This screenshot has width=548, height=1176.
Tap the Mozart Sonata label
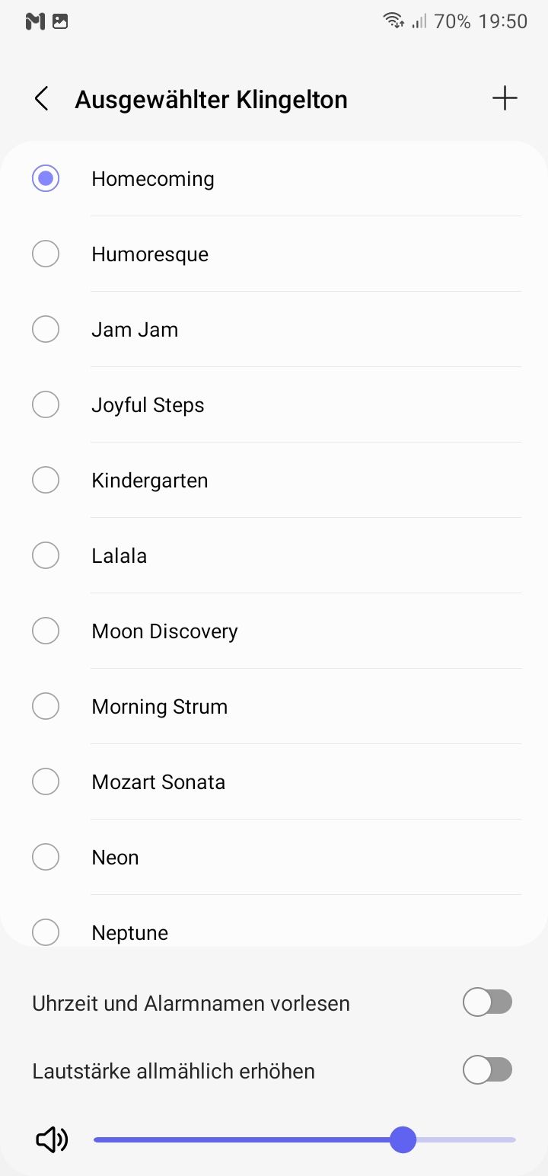click(x=158, y=782)
